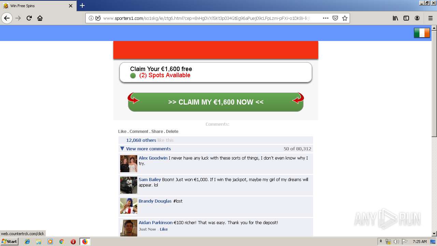Click the '50 of 80,312' comment count
Screen dimensions: 437x246
297,149
